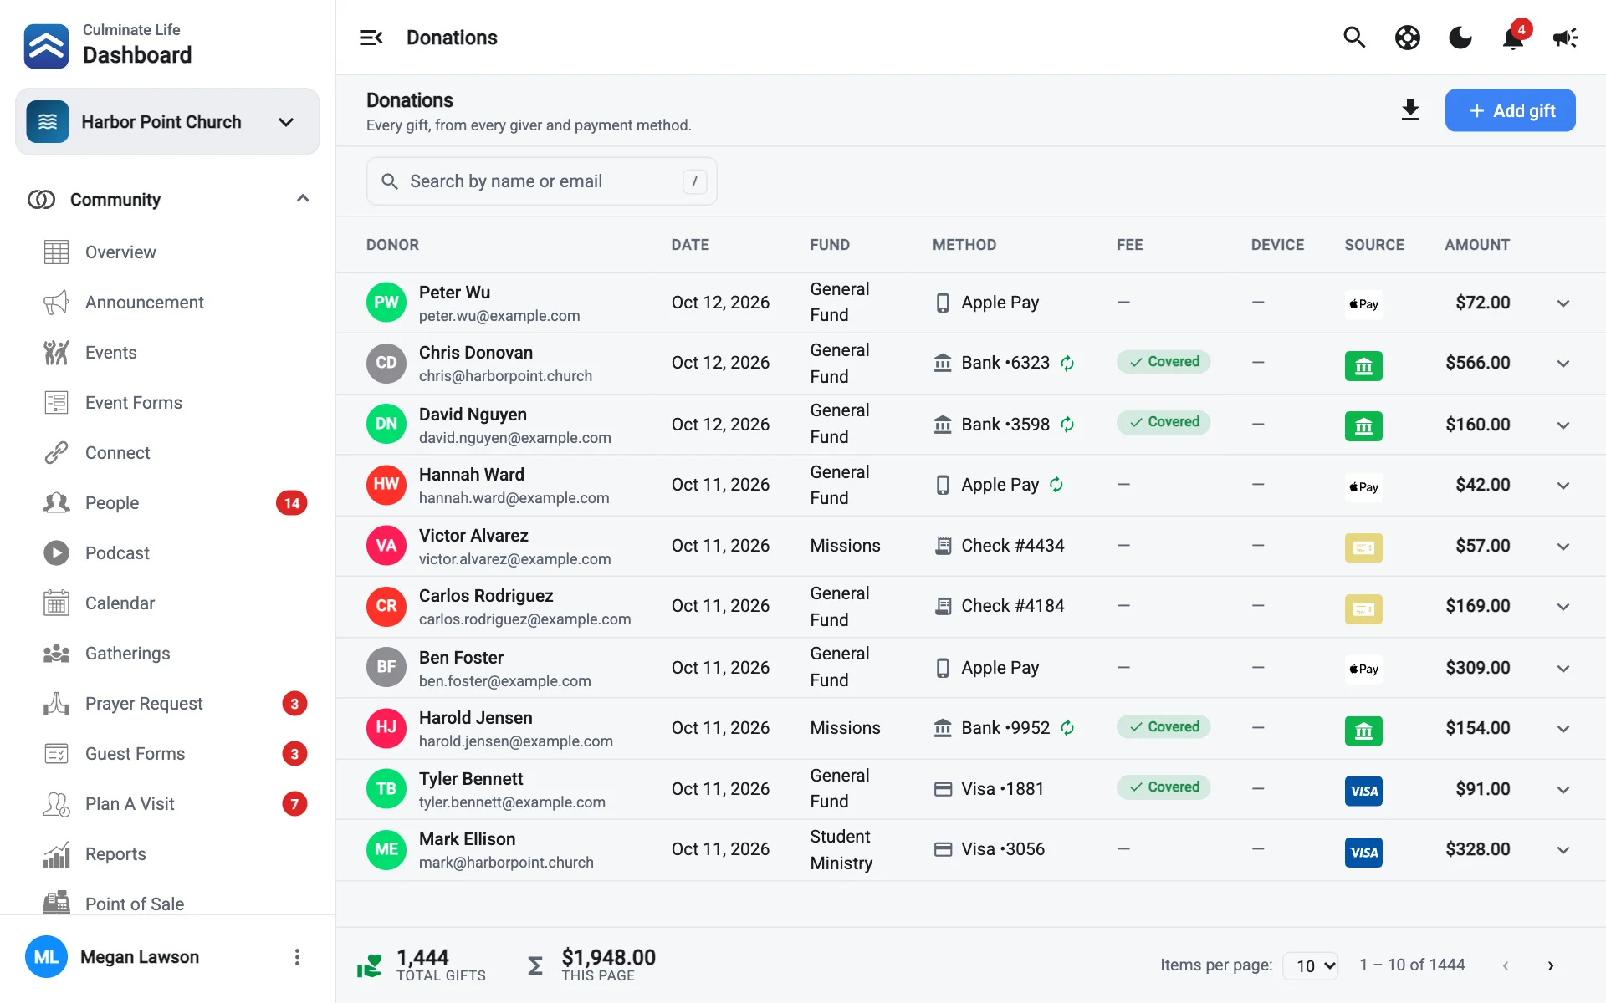This screenshot has height=1003, width=1606.
Task: Collapse the sidebar with the menu toggle icon
Action: (371, 38)
